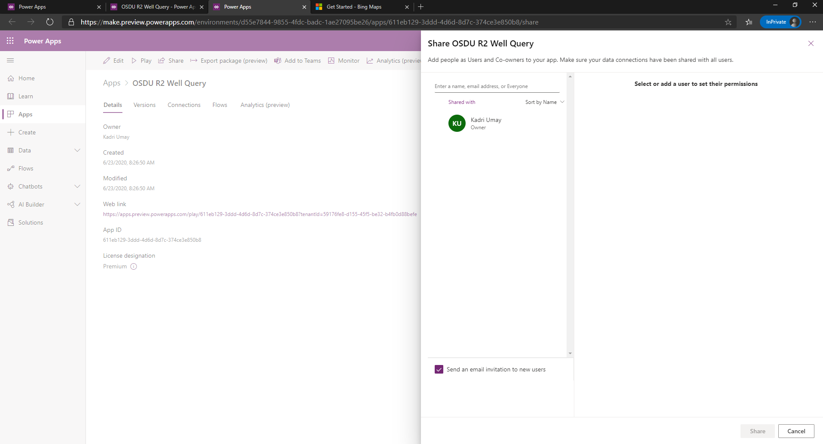Expand the Chatbots section chevron
The width and height of the screenshot is (823, 444).
(x=77, y=186)
